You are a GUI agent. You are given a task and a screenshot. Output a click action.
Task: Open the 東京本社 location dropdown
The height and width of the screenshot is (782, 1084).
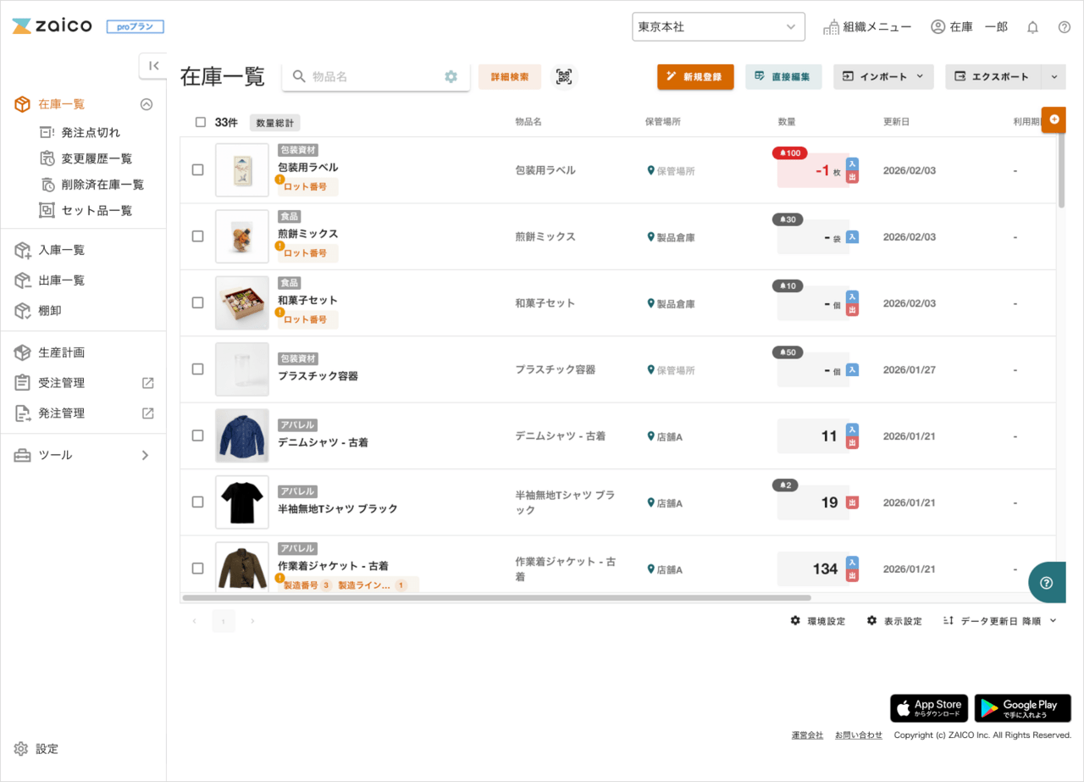[718, 27]
